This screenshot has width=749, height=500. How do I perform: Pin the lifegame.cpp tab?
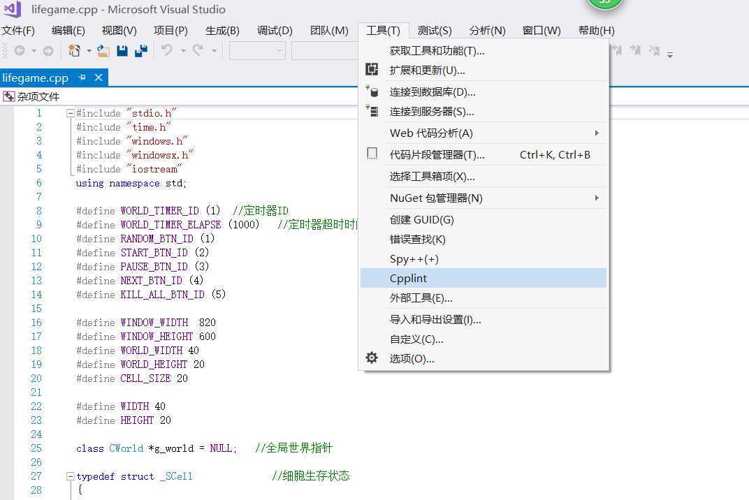point(82,77)
